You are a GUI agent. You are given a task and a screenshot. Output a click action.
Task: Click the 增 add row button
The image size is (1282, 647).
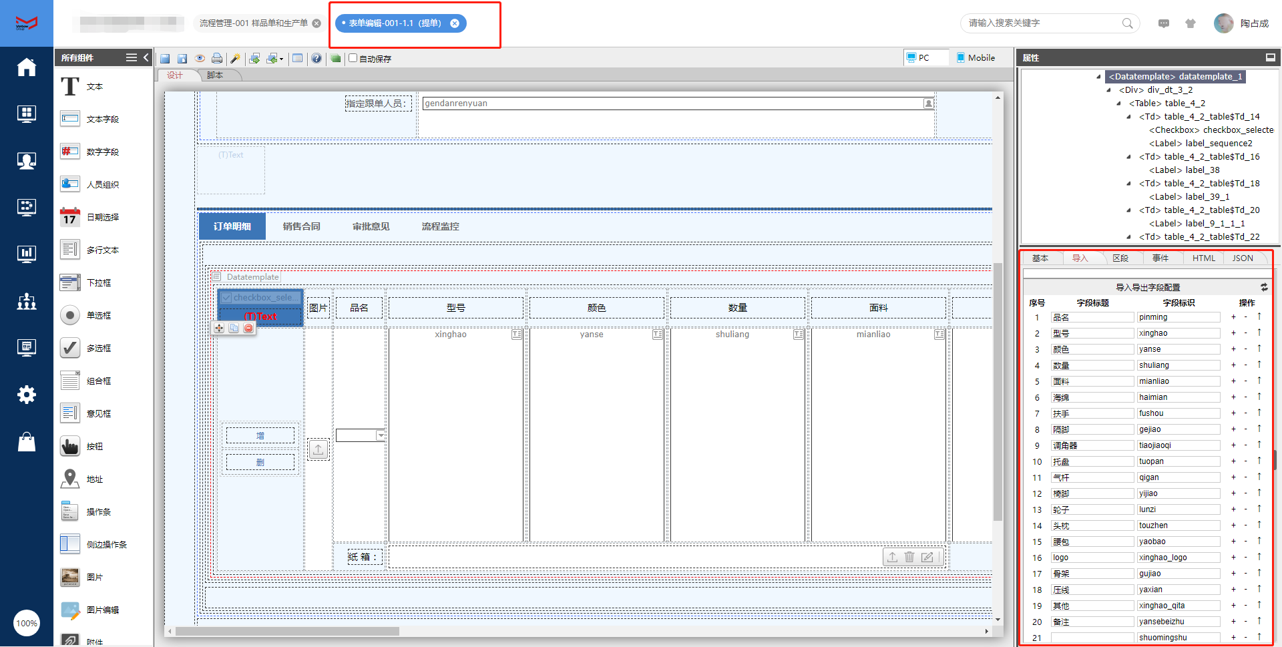[260, 435]
